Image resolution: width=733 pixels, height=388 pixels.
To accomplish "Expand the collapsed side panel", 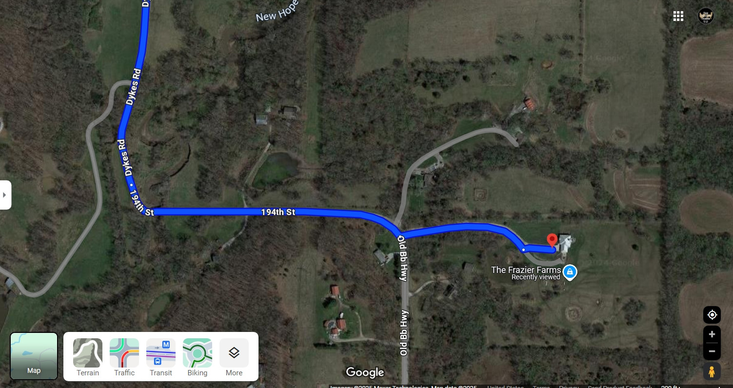I will pos(5,195).
